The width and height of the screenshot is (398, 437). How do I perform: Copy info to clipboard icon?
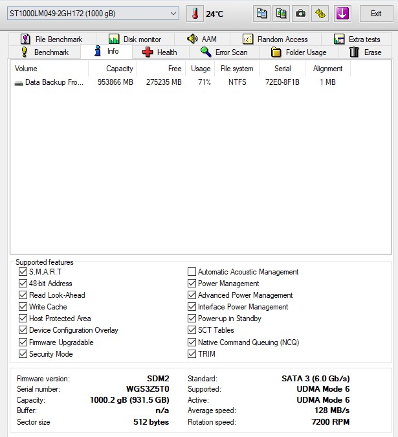[261, 14]
